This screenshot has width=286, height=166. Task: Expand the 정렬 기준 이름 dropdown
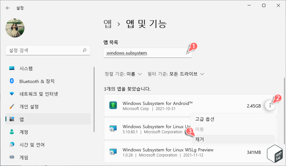(123, 74)
